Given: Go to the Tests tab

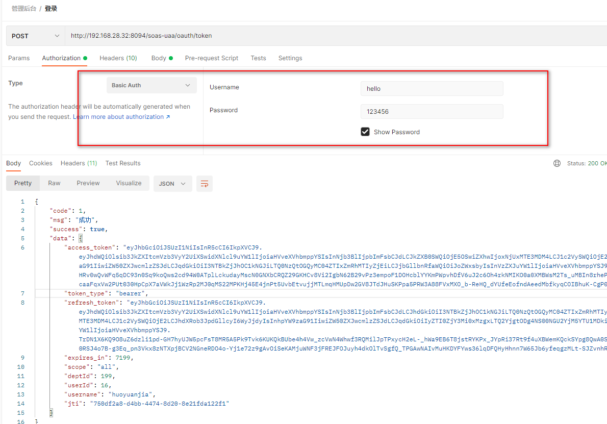Looking at the screenshot, I should [x=258, y=58].
